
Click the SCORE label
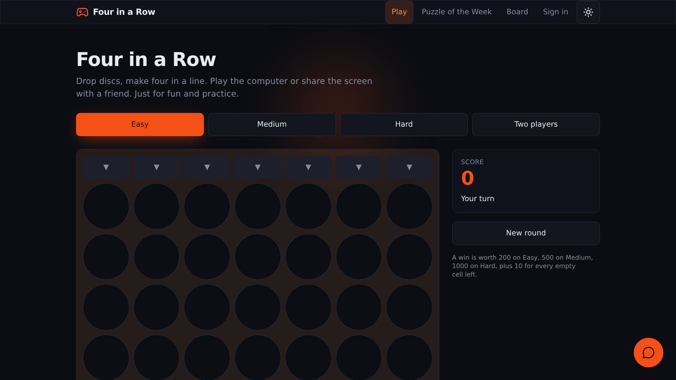pyautogui.click(x=472, y=162)
